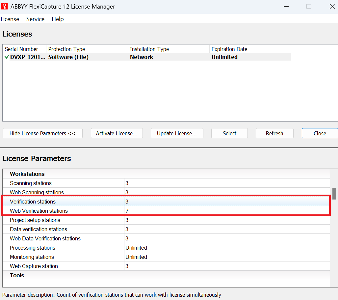Open the Help menu
Image resolution: width=338 pixels, height=300 pixels.
pyautogui.click(x=58, y=19)
